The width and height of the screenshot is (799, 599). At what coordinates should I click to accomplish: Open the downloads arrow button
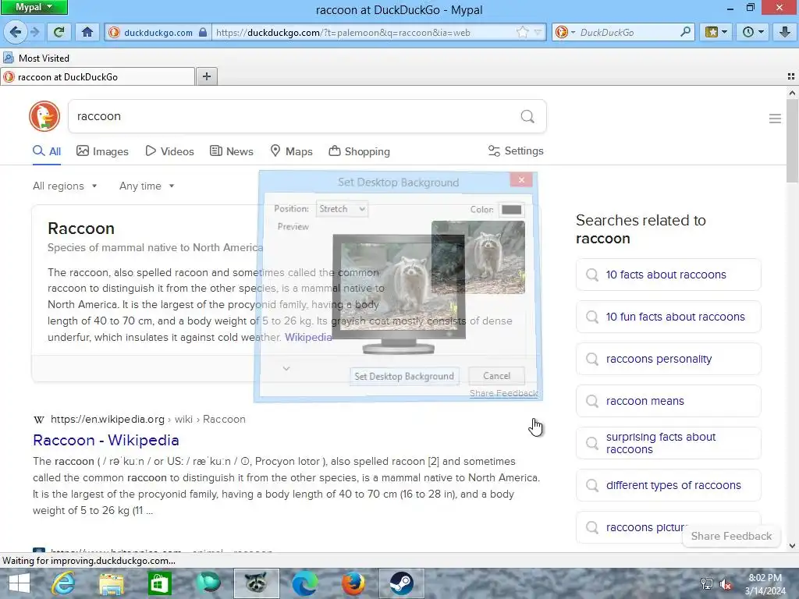(785, 32)
